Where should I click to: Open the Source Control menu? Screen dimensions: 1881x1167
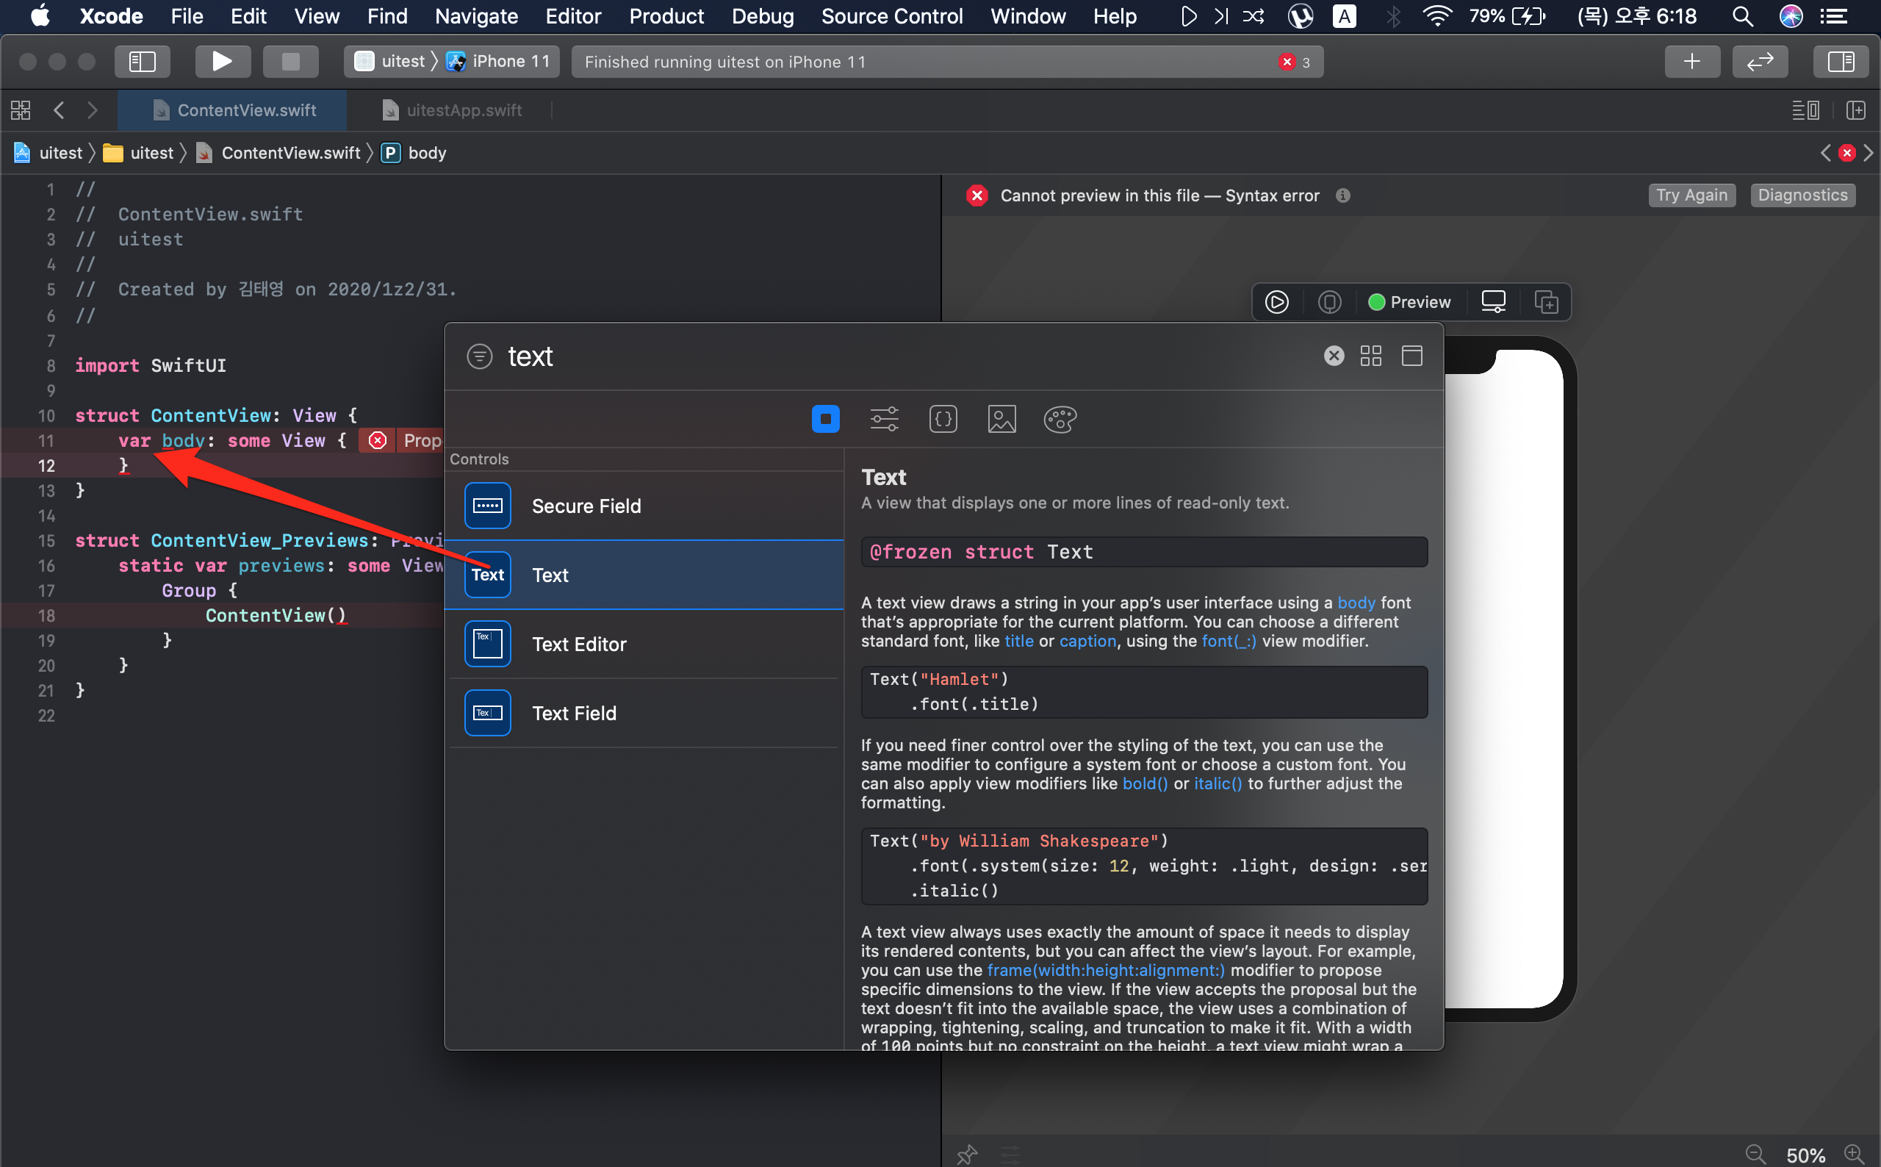[x=891, y=16]
